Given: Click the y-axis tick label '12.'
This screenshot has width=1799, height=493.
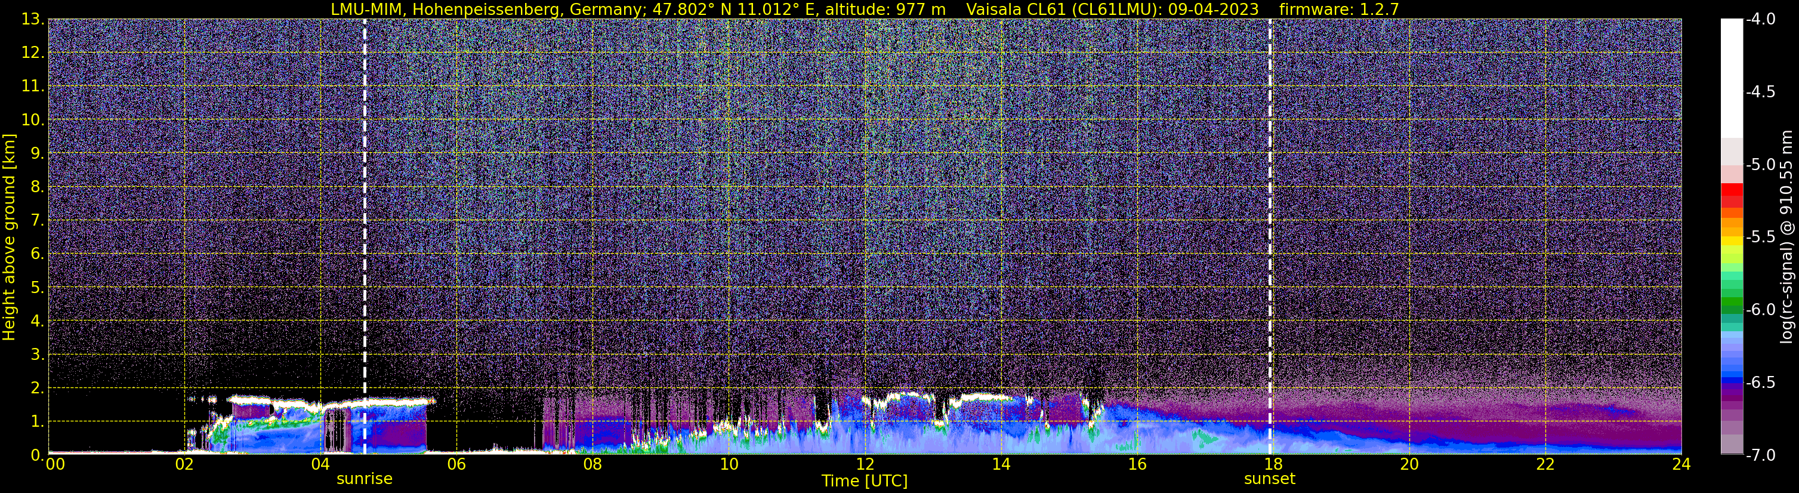Looking at the screenshot, I should click(33, 53).
